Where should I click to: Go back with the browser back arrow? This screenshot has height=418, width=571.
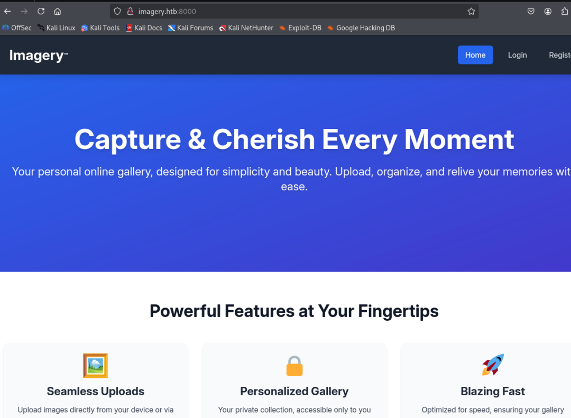coord(7,11)
